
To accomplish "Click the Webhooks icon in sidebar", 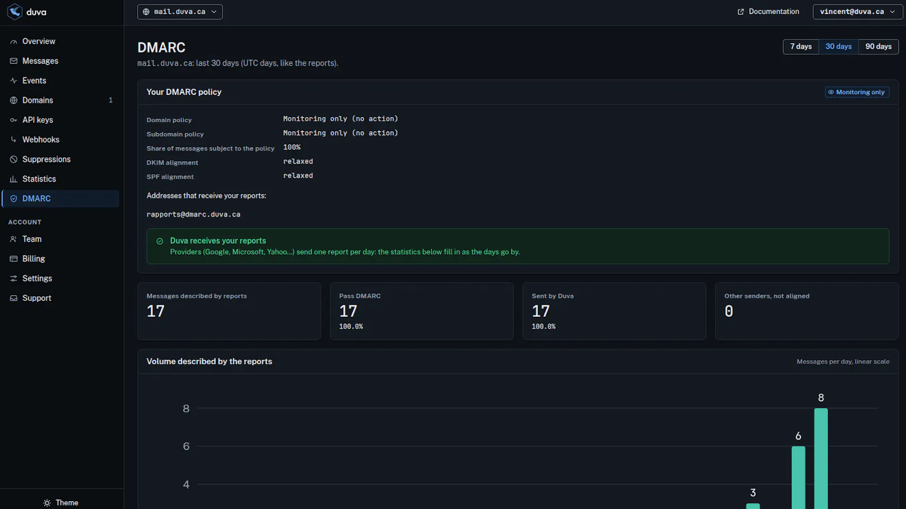I will tap(14, 140).
